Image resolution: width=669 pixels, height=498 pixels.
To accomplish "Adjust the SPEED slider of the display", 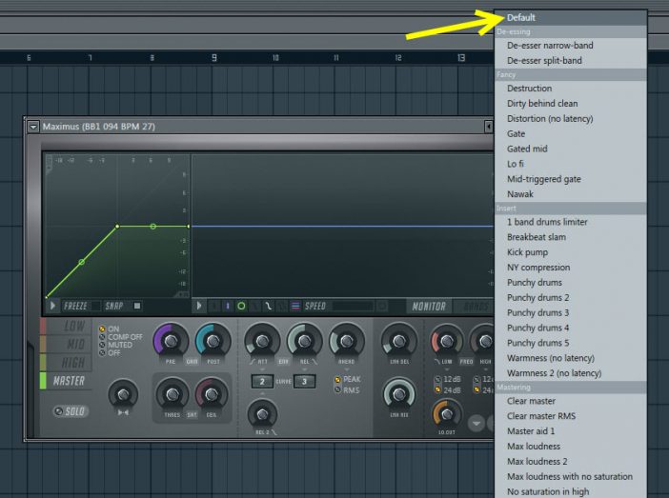I will click(x=353, y=306).
